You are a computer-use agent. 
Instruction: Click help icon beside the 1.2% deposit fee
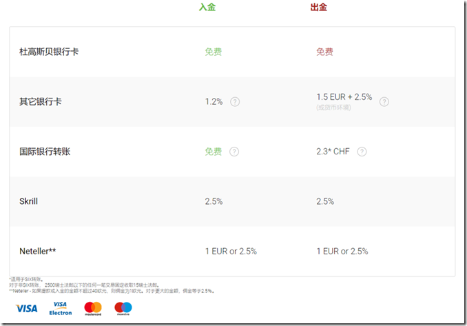(235, 102)
